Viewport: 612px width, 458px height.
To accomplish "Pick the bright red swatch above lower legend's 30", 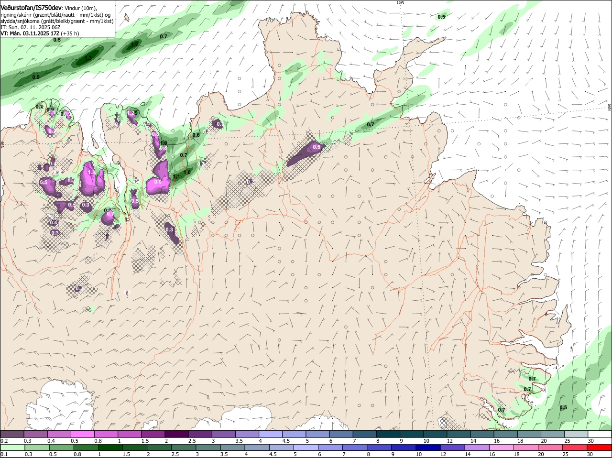I will click(600, 447).
